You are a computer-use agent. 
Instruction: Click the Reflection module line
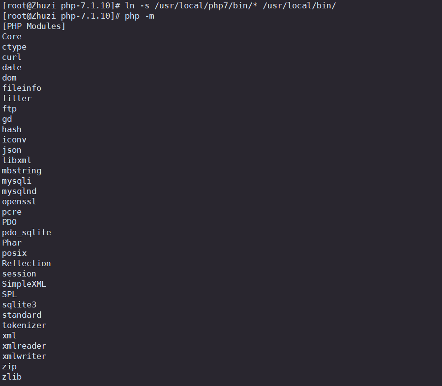pos(27,264)
